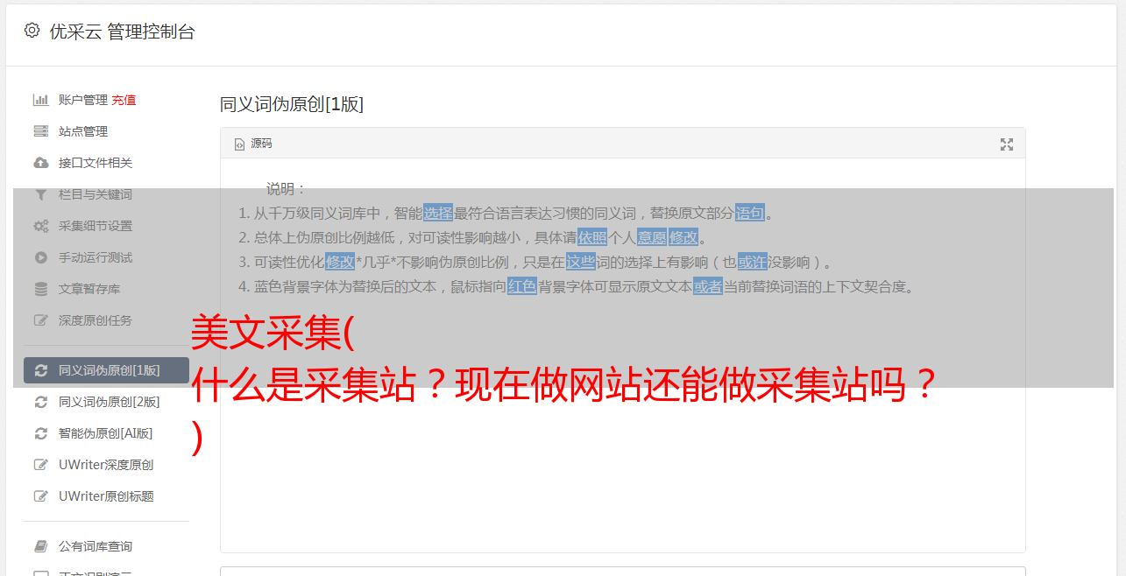This screenshot has height=576, width=1126.
Task: Click the gear icon beside 优采云 管理控制台
Action: (32, 31)
